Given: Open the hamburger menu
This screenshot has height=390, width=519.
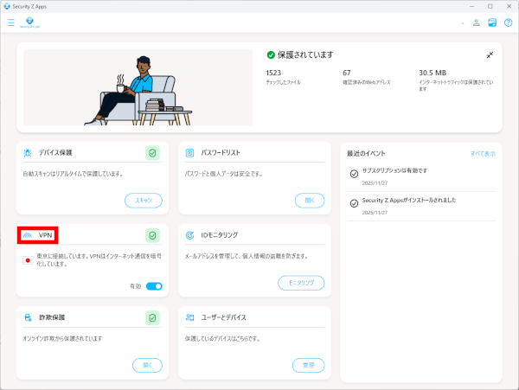Looking at the screenshot, I should click(x=11, y=22).
